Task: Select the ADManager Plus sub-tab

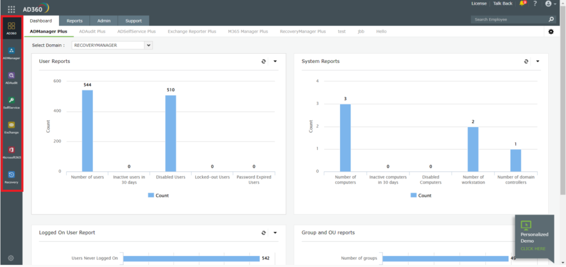Action: 49,32
